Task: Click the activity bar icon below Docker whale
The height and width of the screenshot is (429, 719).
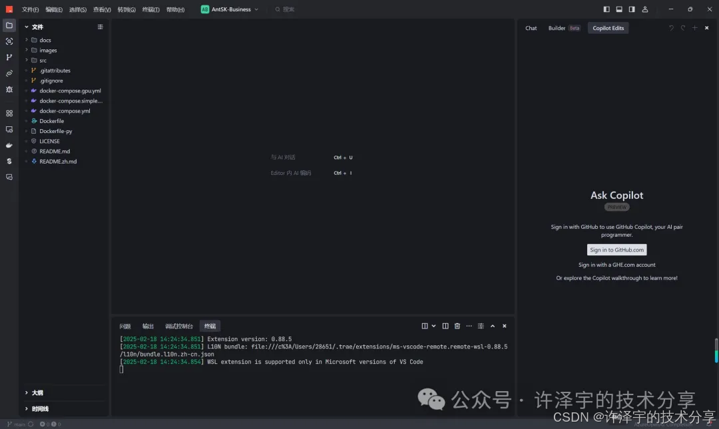Action: coord(9,161)
